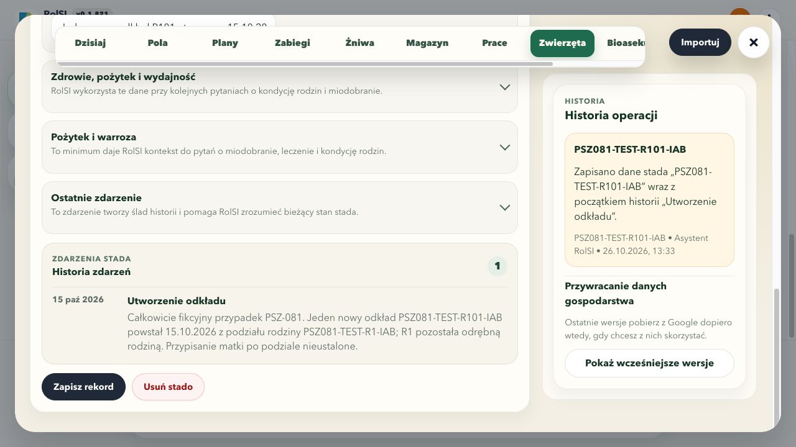Image resolution: width=796 pixels, height=447 pixels.
Task: Switch to the Magazyn tab
Action: tap(427, 43)
